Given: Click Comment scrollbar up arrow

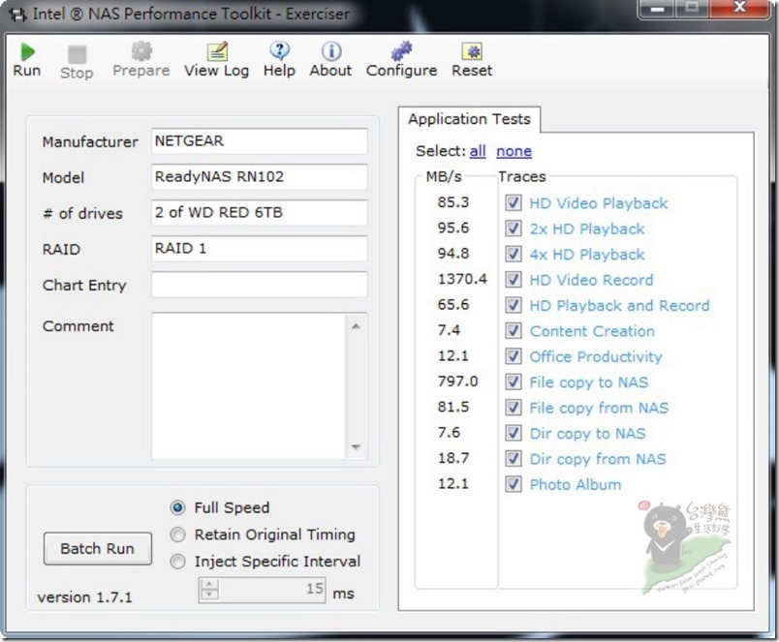Looking at the screenshot, I should pos(356,326).
